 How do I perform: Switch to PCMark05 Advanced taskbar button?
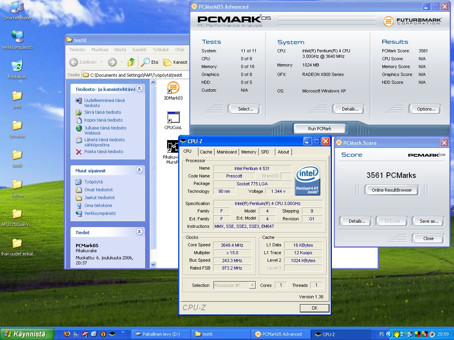click(281, 334)
